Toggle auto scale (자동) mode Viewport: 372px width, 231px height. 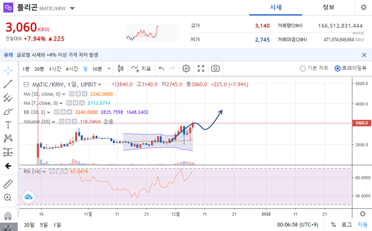[363, 225]
